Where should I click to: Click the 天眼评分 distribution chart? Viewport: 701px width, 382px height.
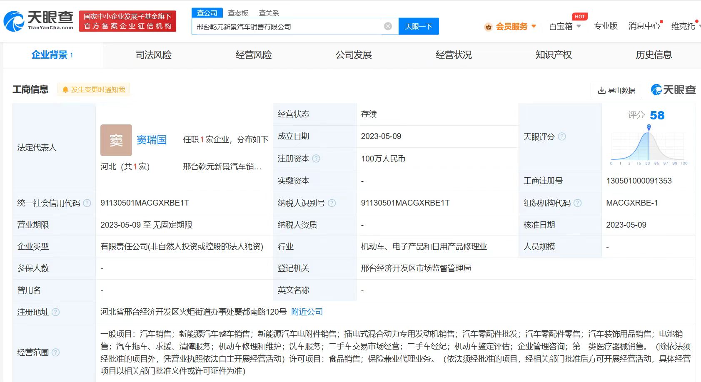click(x=648, y=146)
